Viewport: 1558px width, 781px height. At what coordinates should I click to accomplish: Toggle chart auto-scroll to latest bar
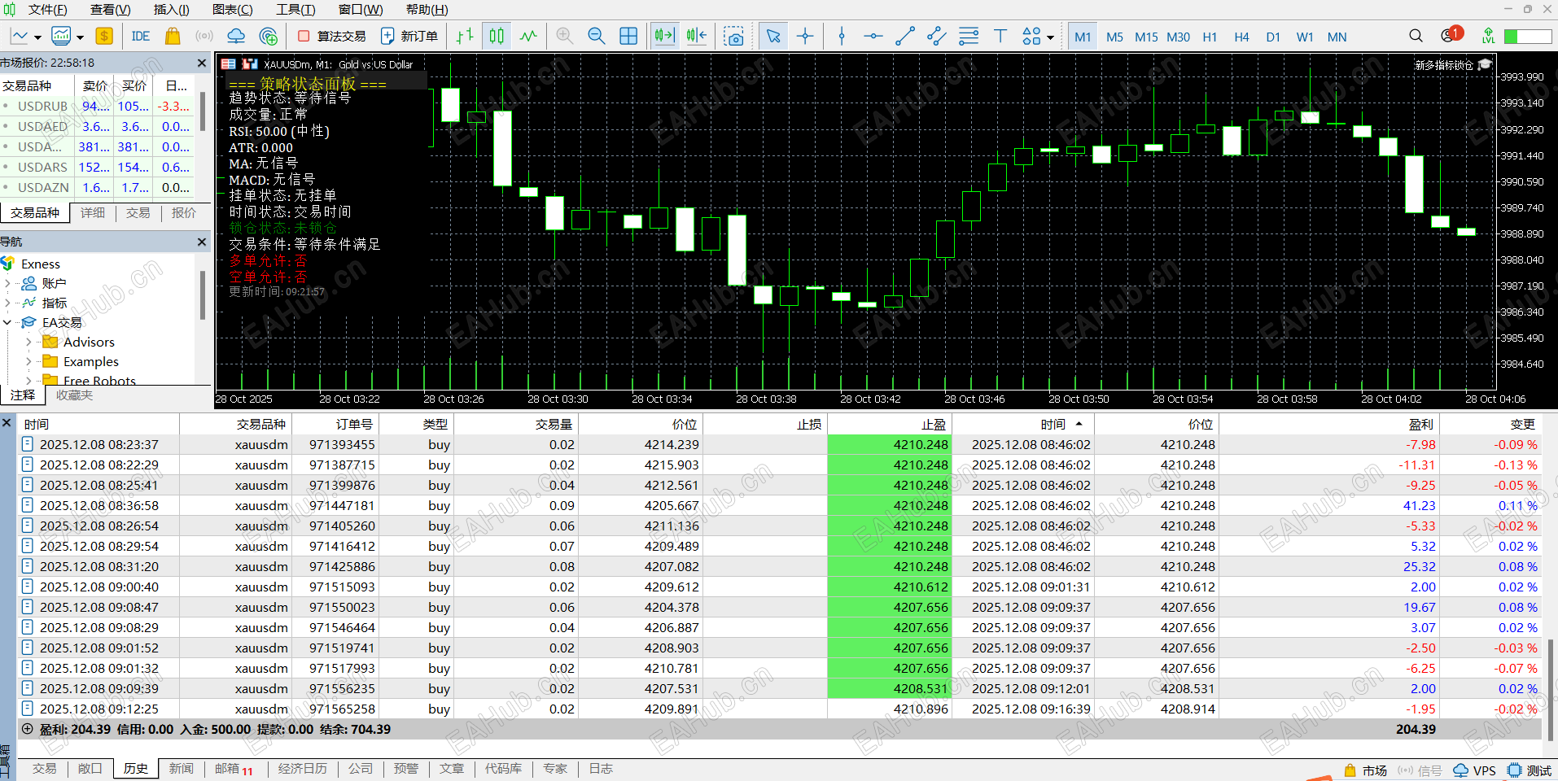[x=664, y=36]
